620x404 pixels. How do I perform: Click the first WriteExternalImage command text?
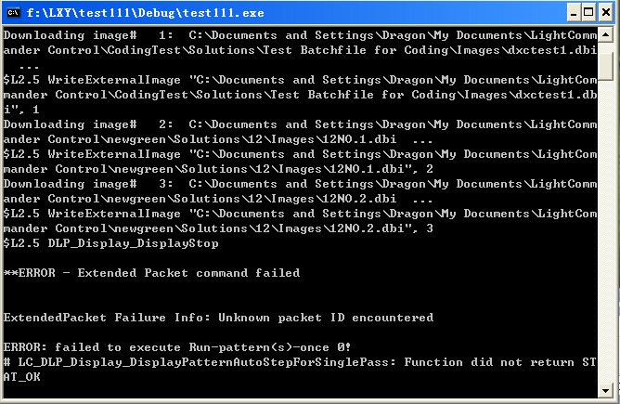coord(114,80)
